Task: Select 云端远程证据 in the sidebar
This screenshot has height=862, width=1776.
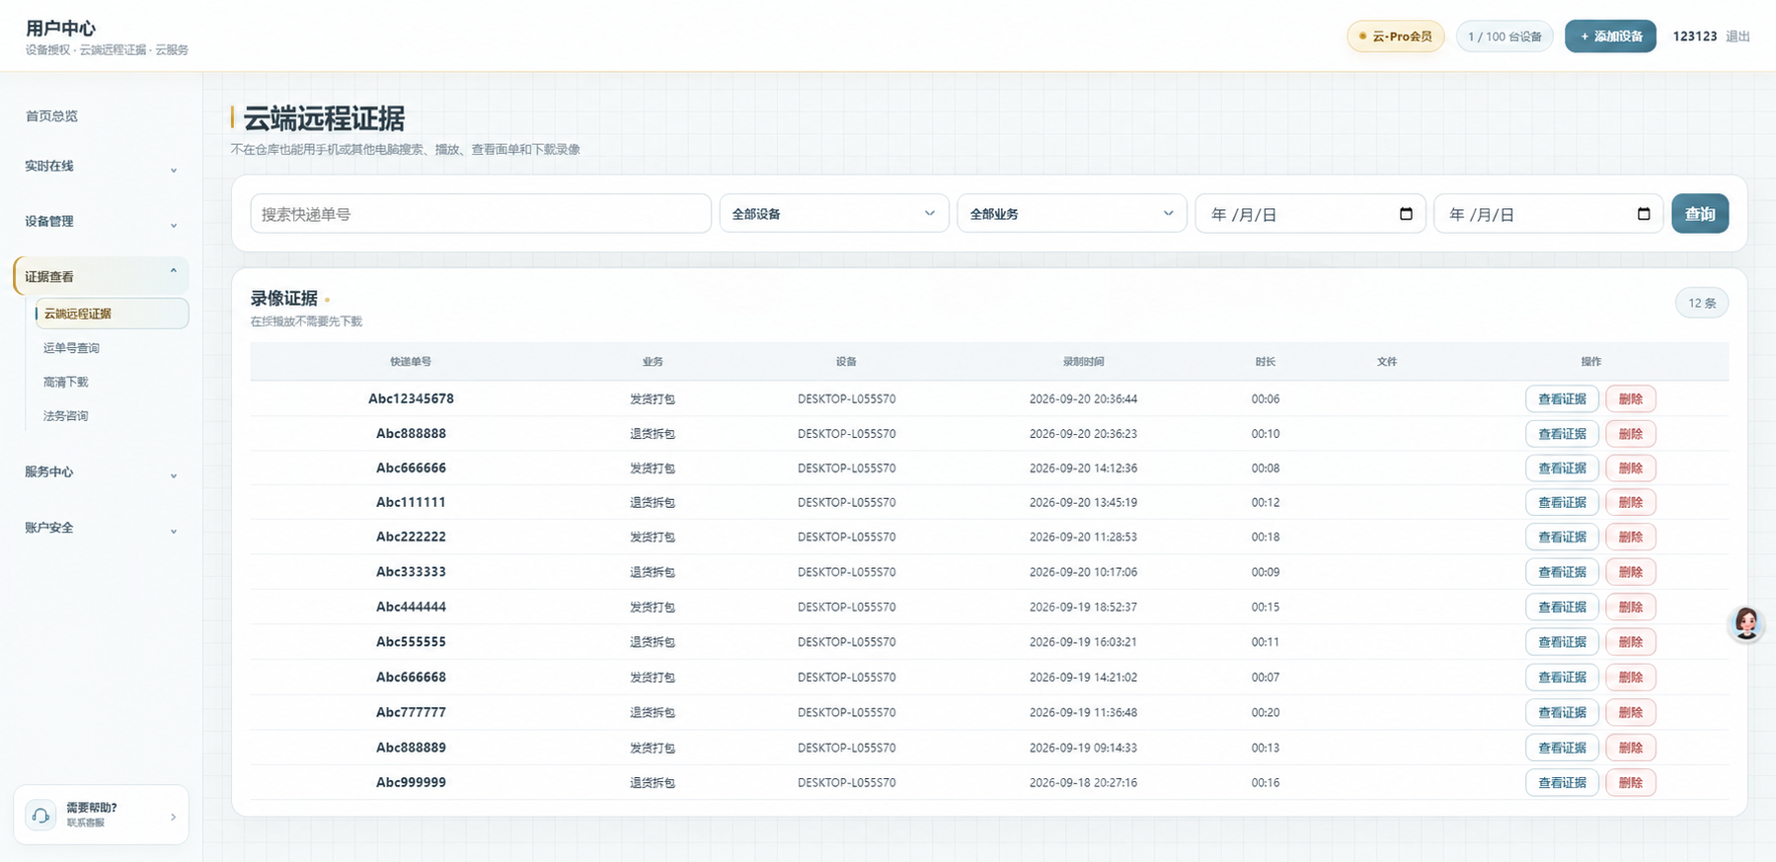Action: pos(112,314)
